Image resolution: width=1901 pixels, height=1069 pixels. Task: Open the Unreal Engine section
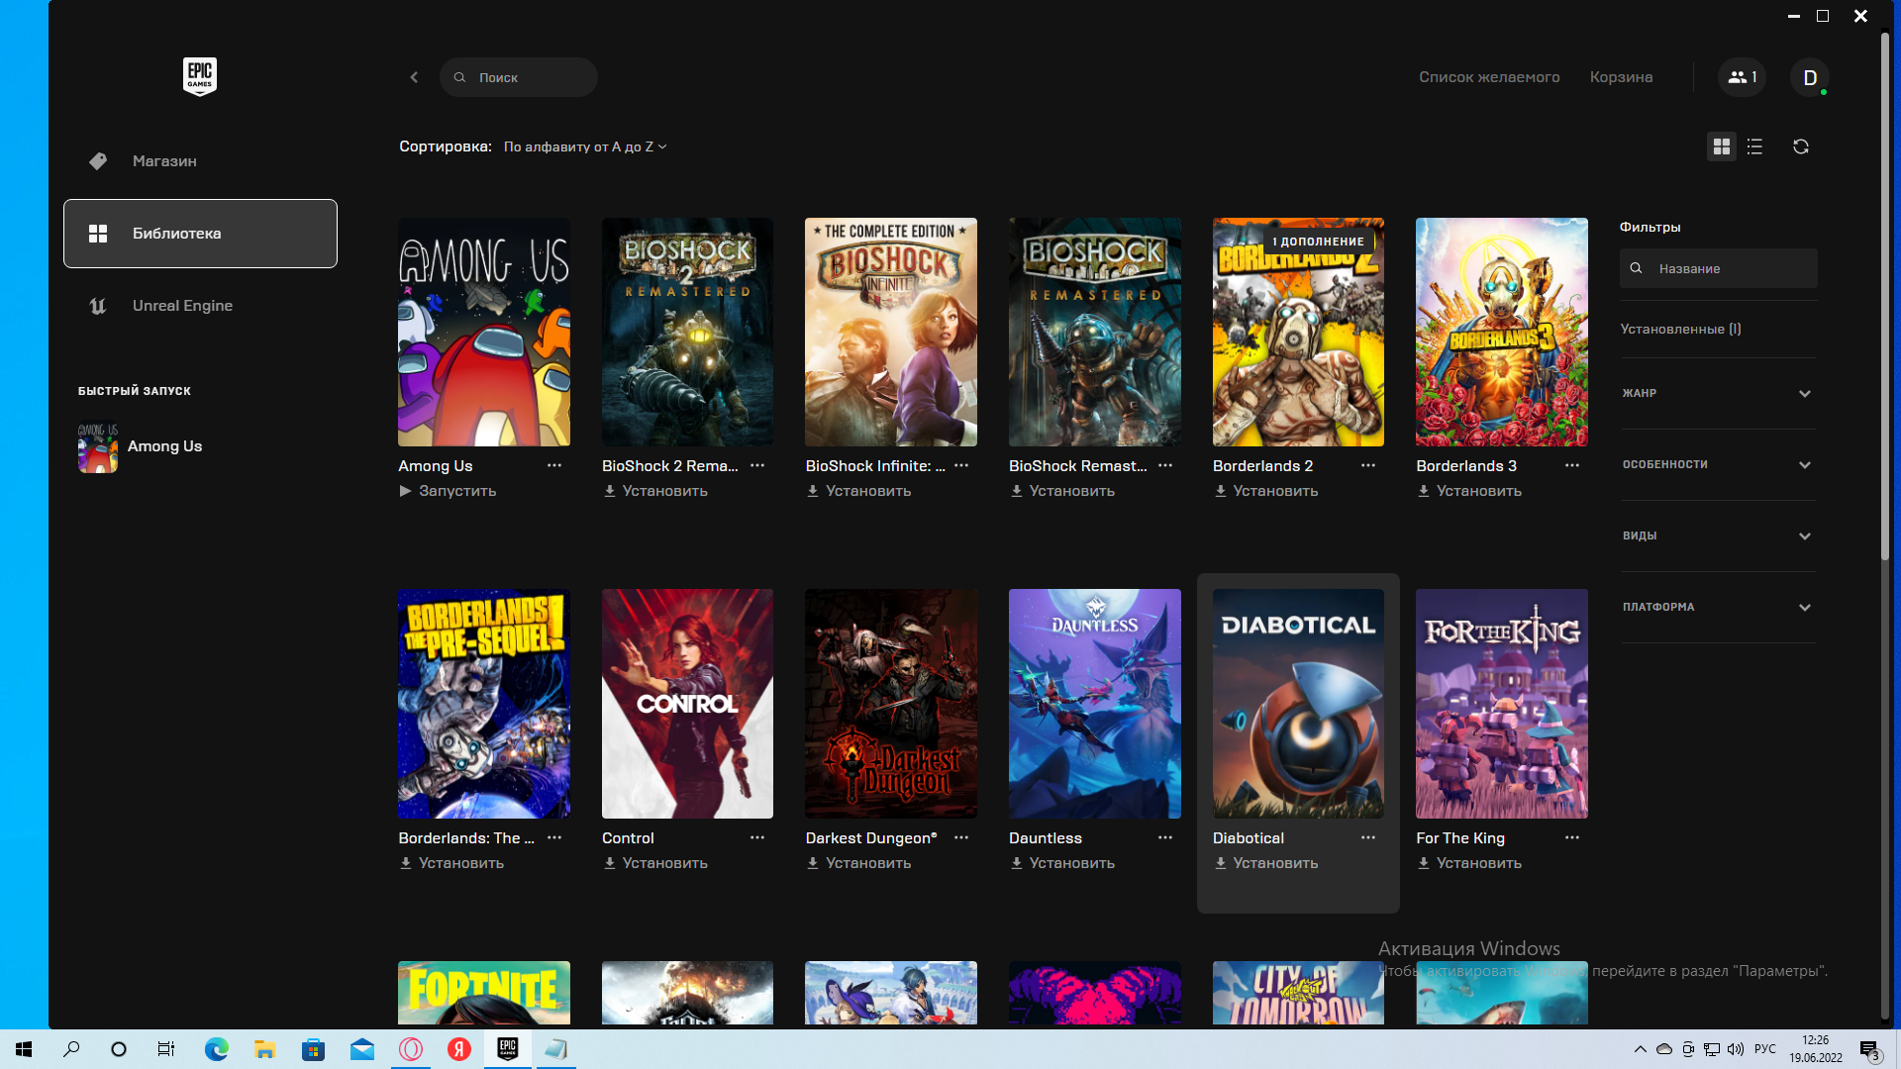point(200,306)
